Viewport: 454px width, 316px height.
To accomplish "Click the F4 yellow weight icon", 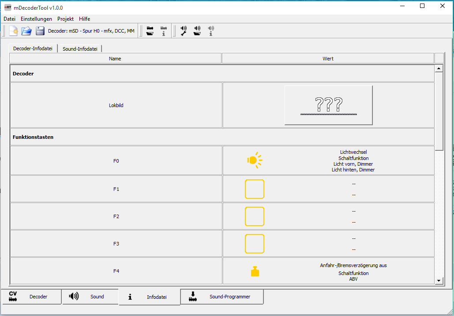I will [x=255, y=271].
